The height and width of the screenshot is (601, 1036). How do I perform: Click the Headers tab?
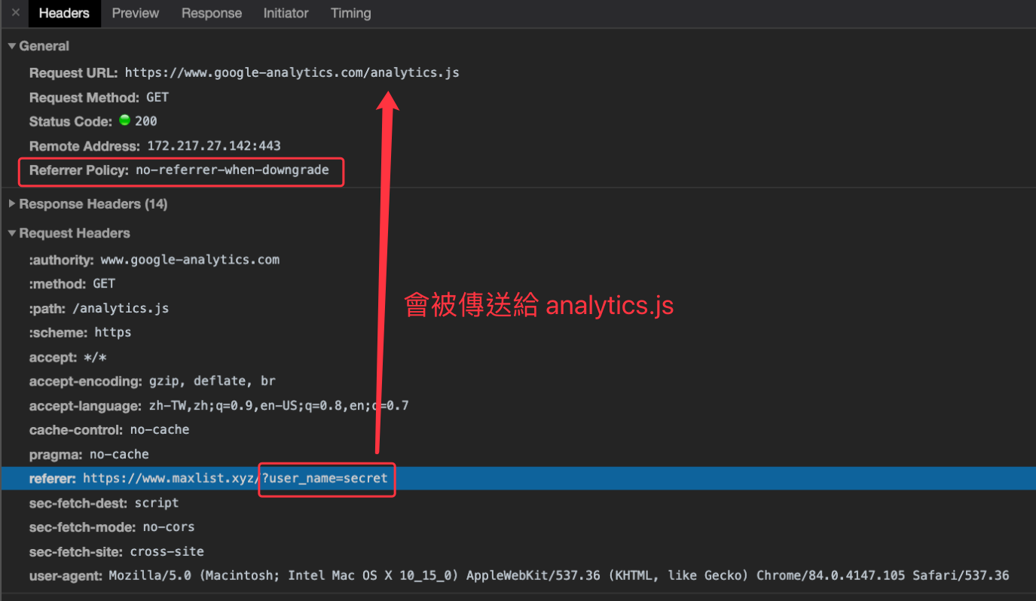click(x=64, y=13)
